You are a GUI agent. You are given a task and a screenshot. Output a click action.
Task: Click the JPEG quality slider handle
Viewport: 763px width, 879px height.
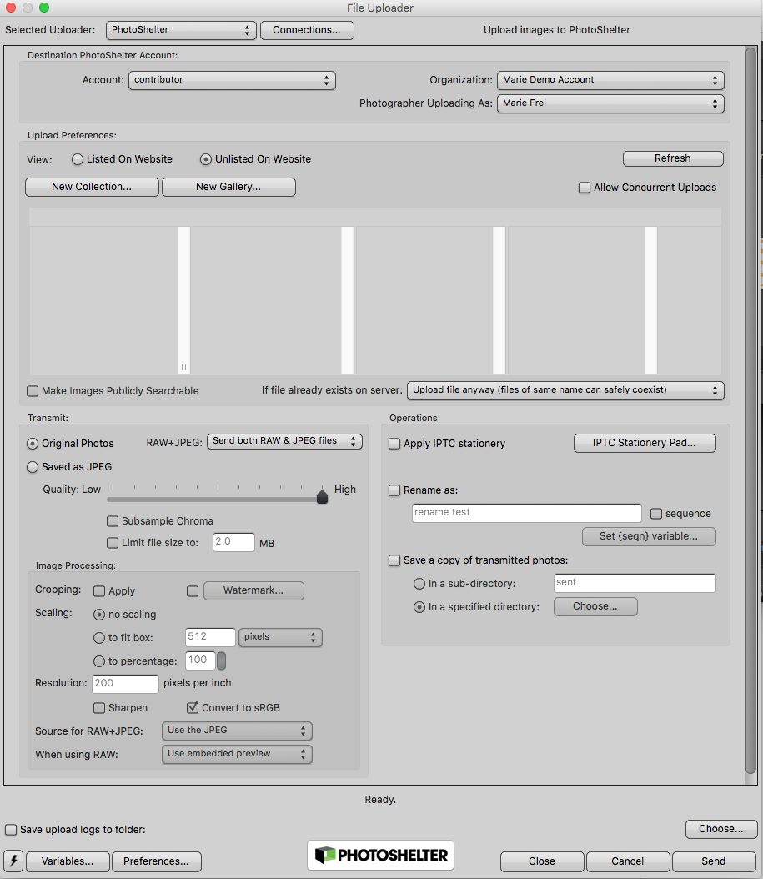323,496
